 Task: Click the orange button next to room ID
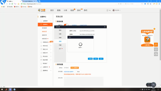tap(75, 68)
